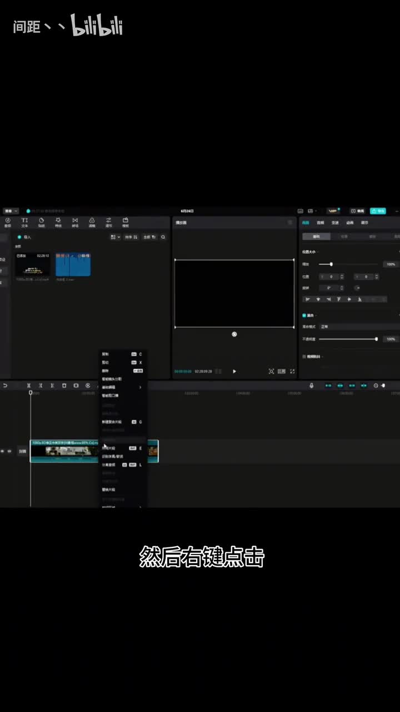Viewport: 400px width, 712px height.
Task: Open the menu (菜单) dropdown at top left
Action: [11, 211]
